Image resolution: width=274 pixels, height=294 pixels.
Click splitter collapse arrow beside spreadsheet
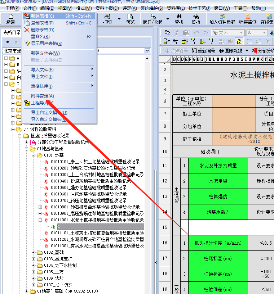point(156,262)
